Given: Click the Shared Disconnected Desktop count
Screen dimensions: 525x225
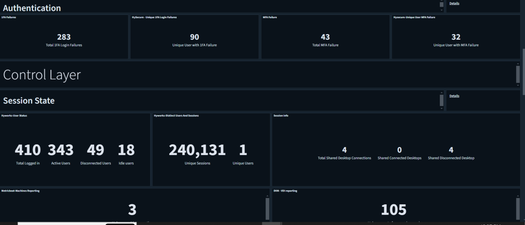Looking at the screenshot, I should pyautogui.click(x=451, y=150).
